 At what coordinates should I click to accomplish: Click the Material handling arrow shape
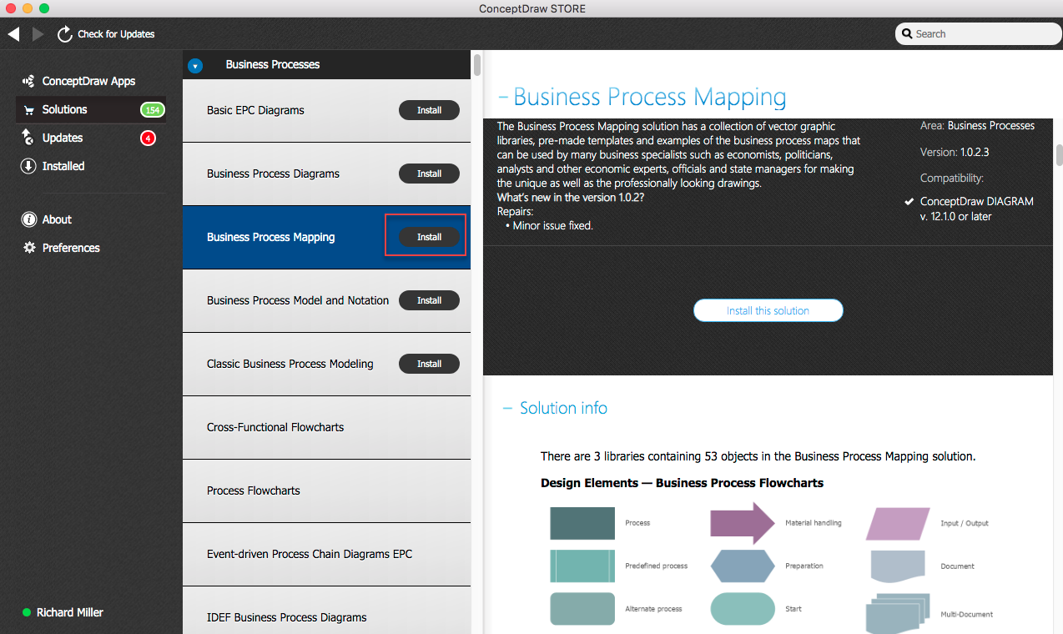(x=743, y=523)
